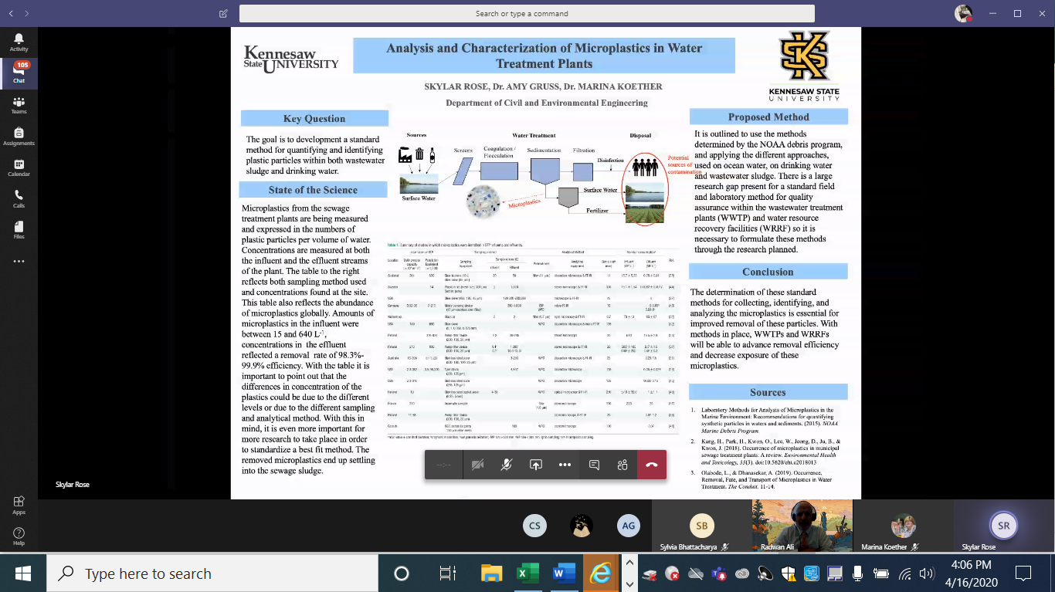Go to the Teams section
This screenshot has width=1055, height=592.
[x=19, y=105]
